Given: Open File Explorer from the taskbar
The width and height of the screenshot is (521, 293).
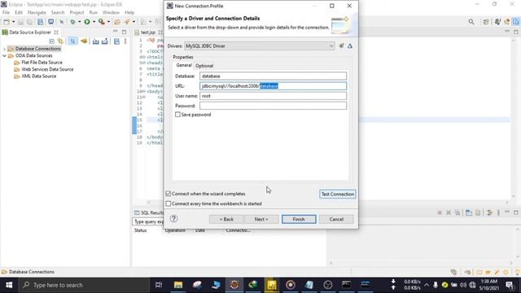Looking at the screenshot, I should (178, 285).
